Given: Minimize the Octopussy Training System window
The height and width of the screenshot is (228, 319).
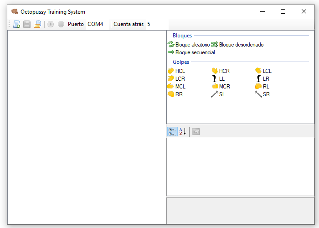Looking at the screenshot, I should 262,11.
